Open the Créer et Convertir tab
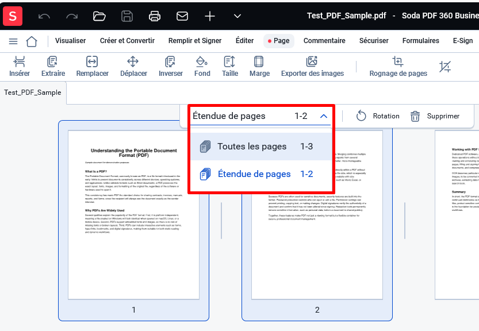This screenshot has height=331, width=479. coord(128,41)
